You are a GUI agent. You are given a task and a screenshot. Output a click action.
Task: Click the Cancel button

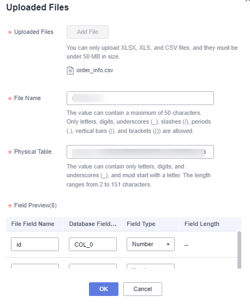[x=142, y=289]
